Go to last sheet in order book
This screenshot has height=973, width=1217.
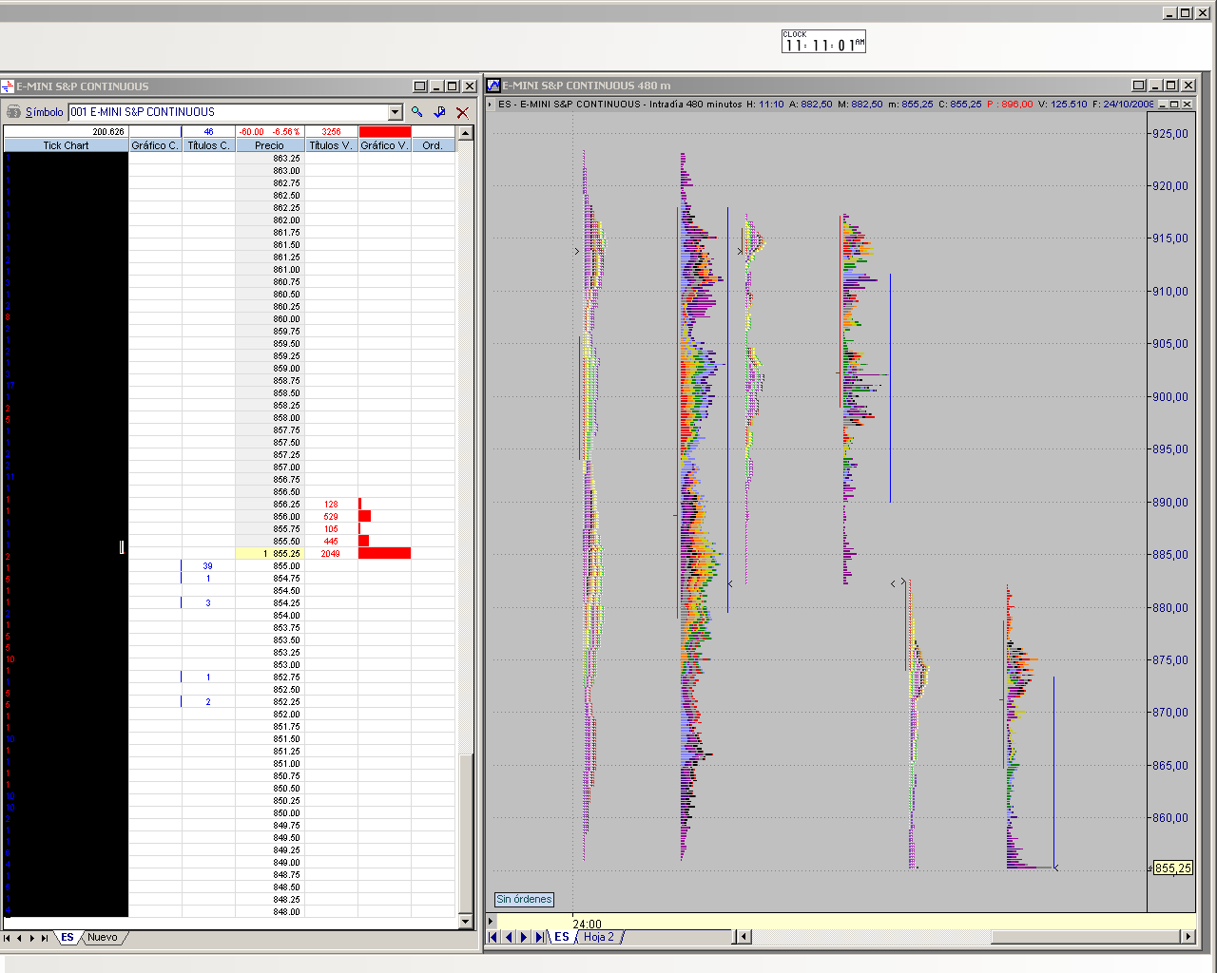pos(45,938)
